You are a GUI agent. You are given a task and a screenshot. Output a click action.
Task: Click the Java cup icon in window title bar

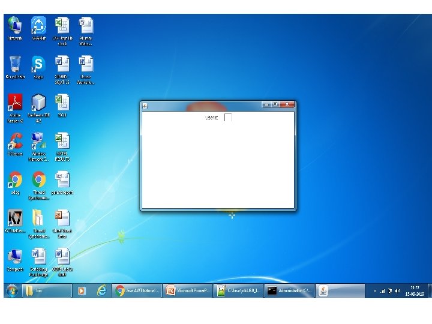145,106
